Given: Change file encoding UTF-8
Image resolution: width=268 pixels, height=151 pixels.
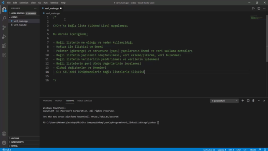Looking at the screenshot, I should (x=231, y=150).
